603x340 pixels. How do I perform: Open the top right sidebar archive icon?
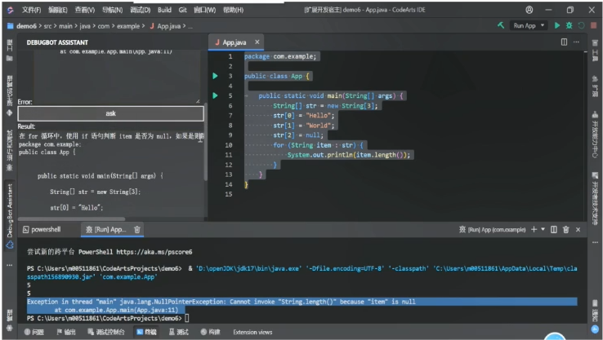(595, 43)
